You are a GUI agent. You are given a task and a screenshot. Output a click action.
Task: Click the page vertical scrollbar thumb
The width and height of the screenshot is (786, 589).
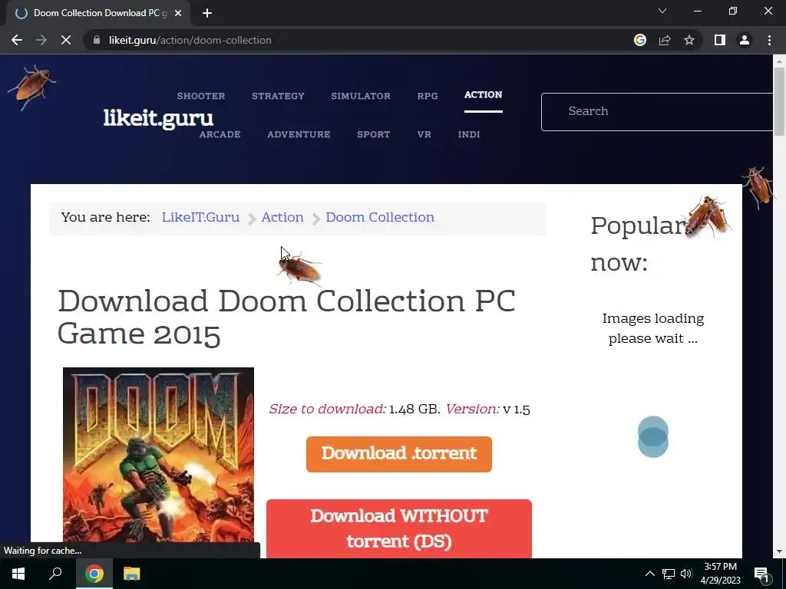(779, 101)
